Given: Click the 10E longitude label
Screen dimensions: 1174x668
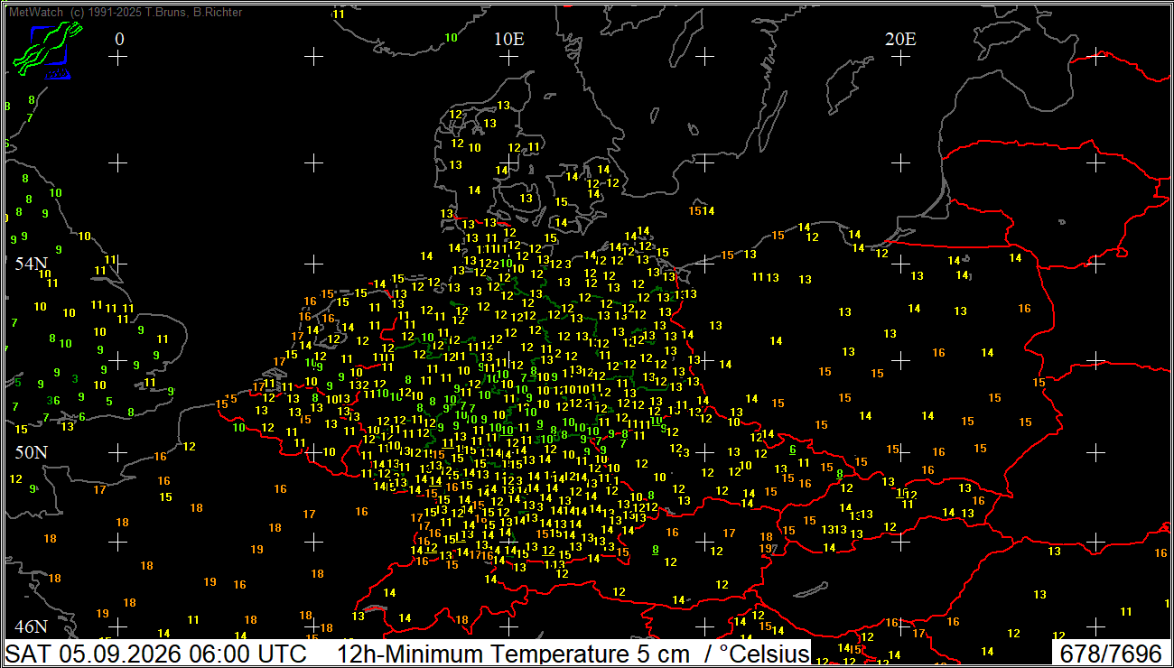Looking at the screenshot, I should tap(509, 39).
